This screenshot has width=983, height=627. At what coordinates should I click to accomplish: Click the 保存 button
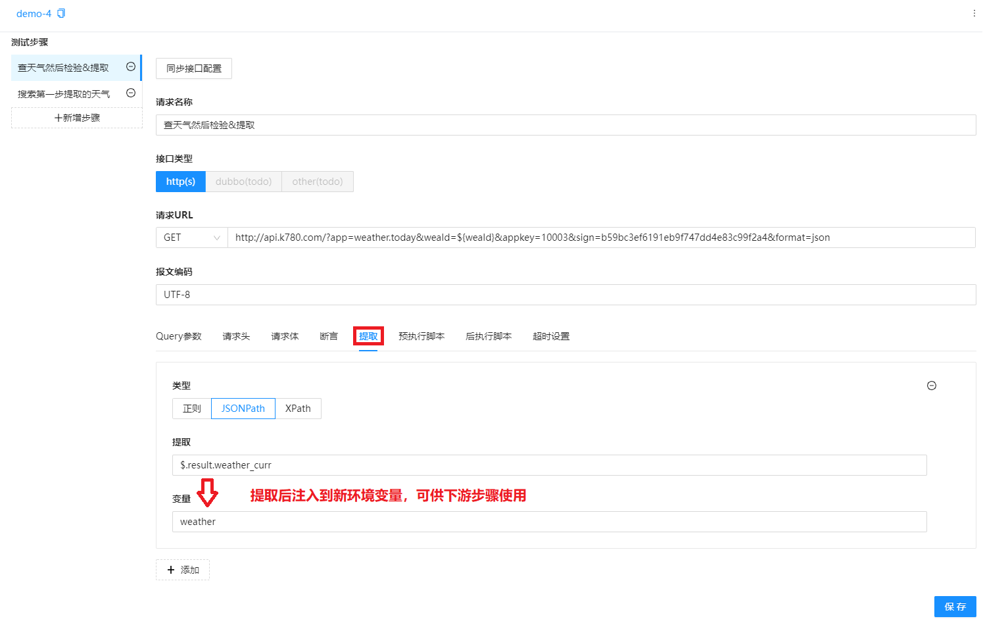[x=955, y=607]
